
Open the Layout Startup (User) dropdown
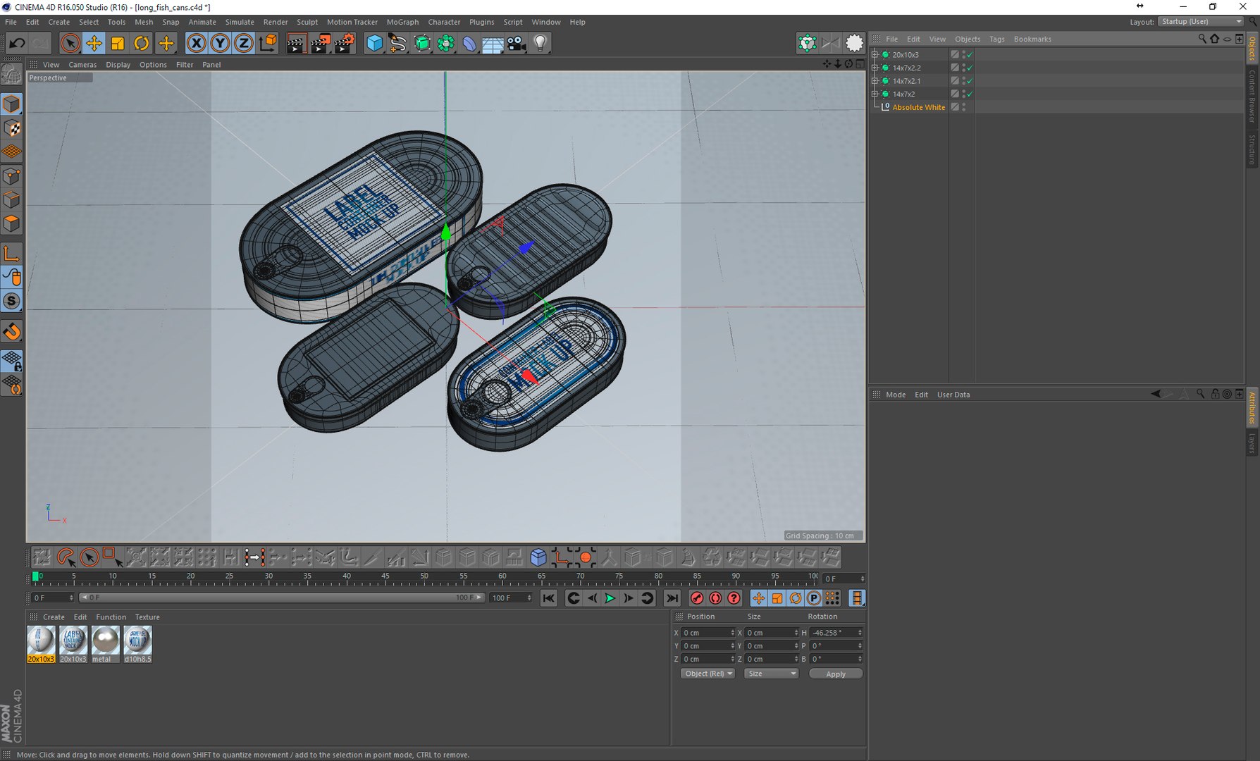click(1202, 22)
